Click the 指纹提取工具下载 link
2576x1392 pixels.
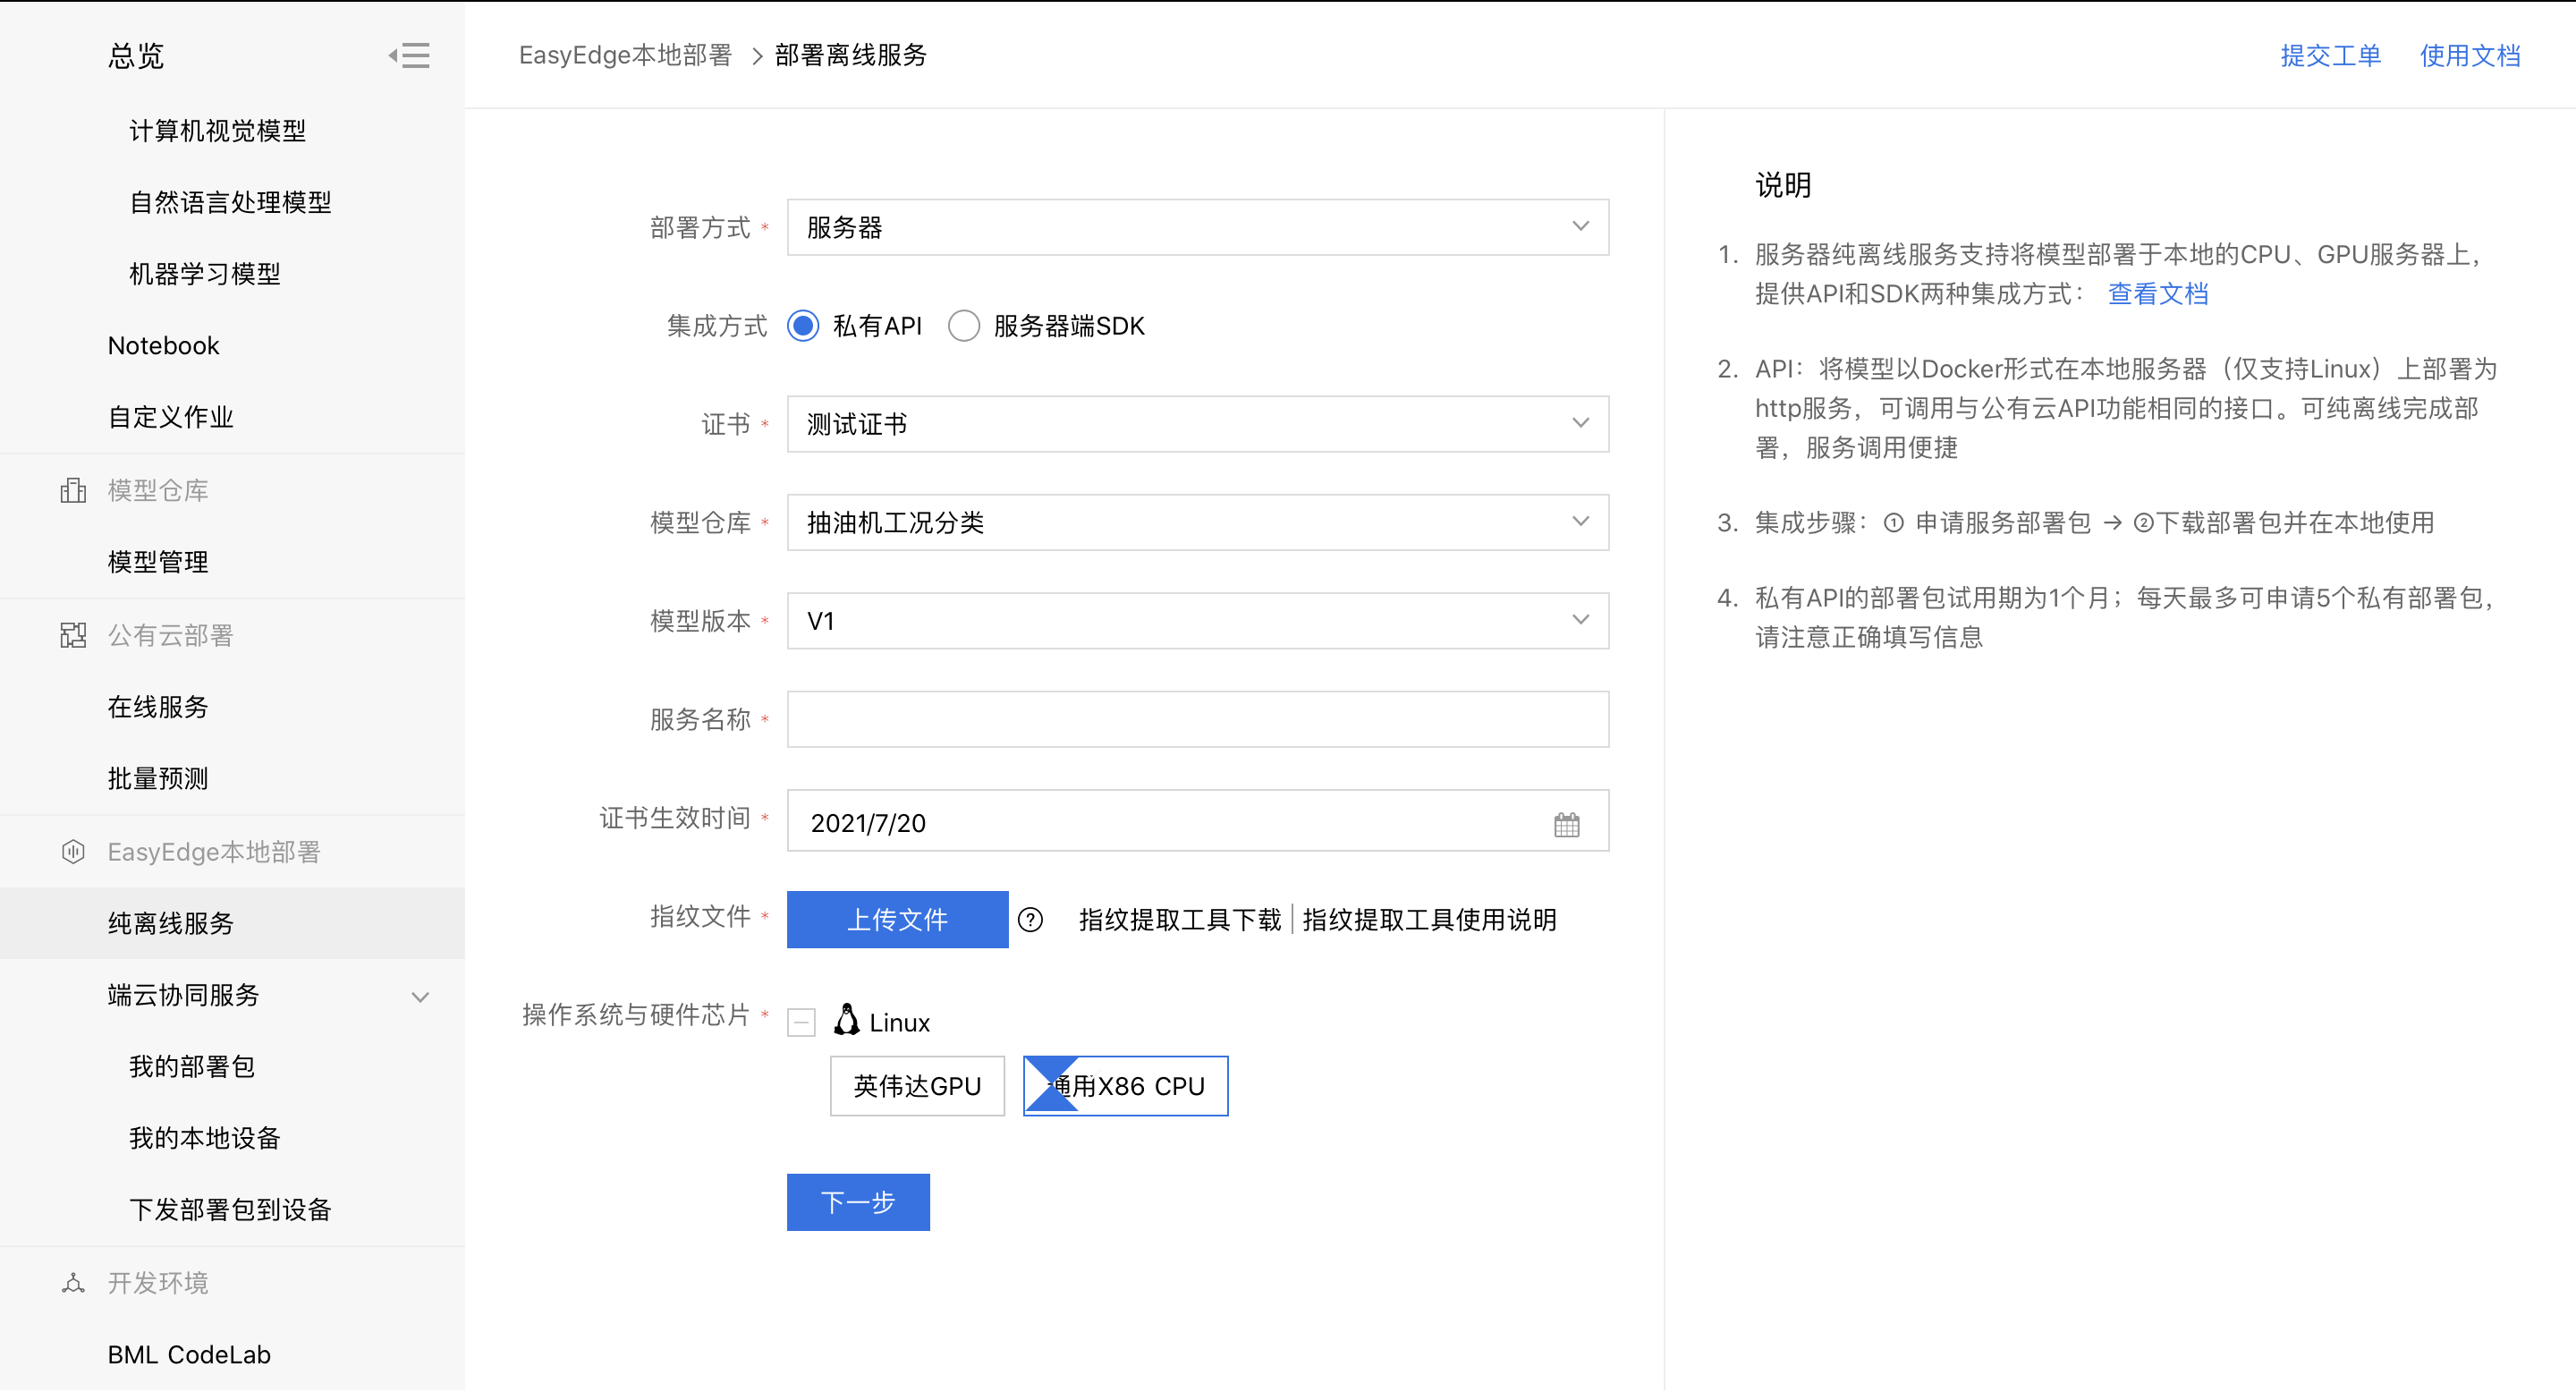1180,920
